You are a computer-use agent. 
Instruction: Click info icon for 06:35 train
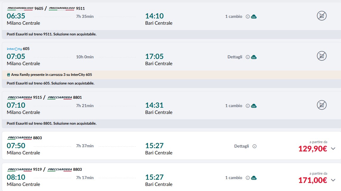[x=248, y=16]
